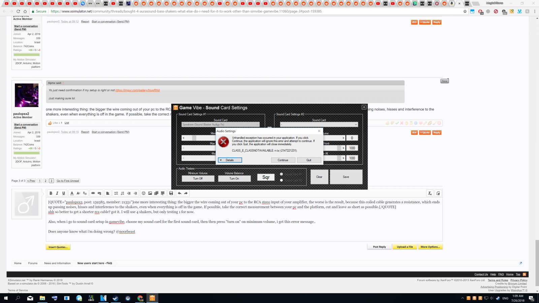Image resolution: width=539 pixels, height=303 pixels.
Task: Click Continue in the Audio Settings dialog
Action: pyautogui.click(x=283, y=160)
